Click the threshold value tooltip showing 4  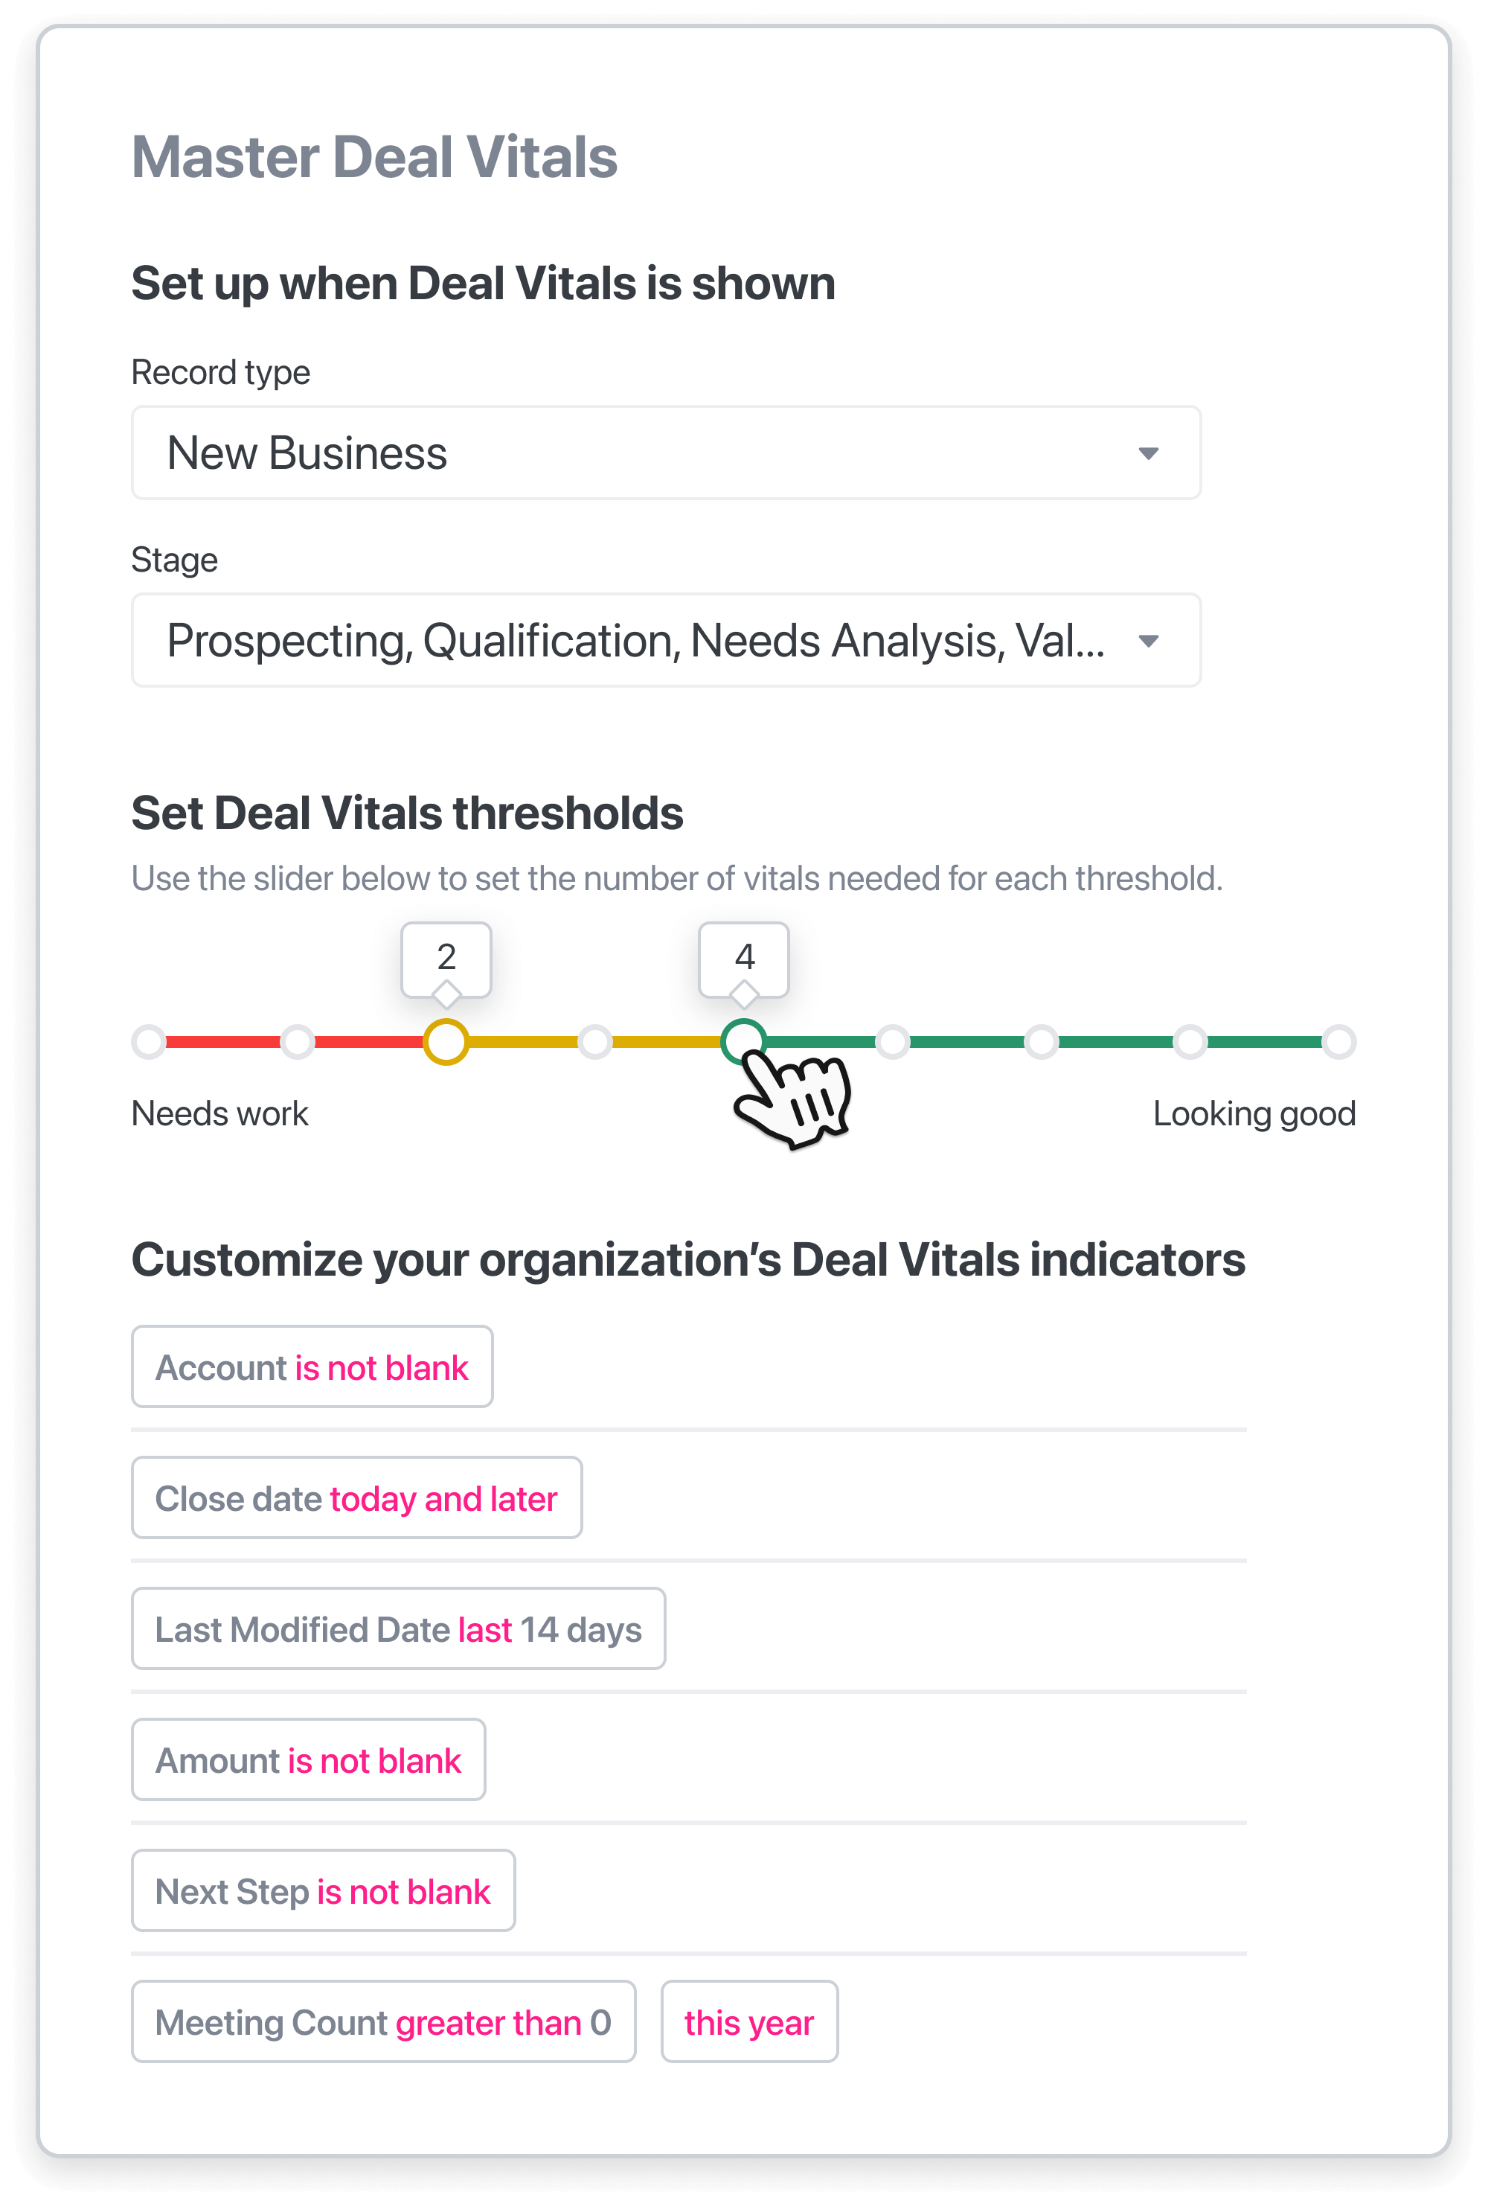point(744,957)
